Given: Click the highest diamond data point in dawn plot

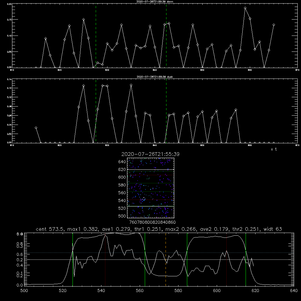Looking at the screenshot, I should tap(245, 8).
